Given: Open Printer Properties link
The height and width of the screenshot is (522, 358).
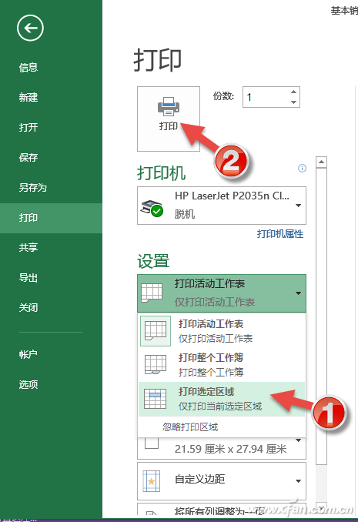Looking at the screenshot, I should 280,234.
